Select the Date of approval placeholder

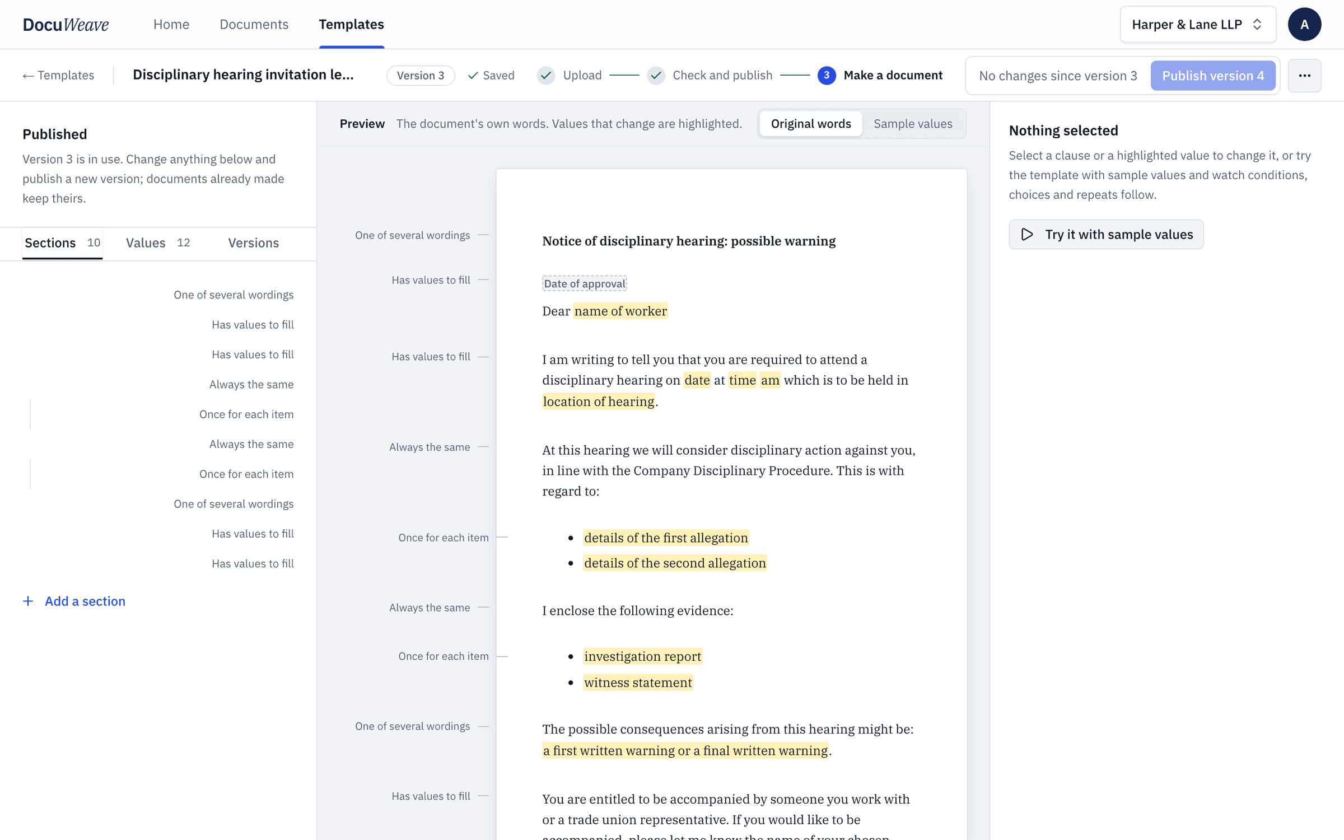(584, 283)
